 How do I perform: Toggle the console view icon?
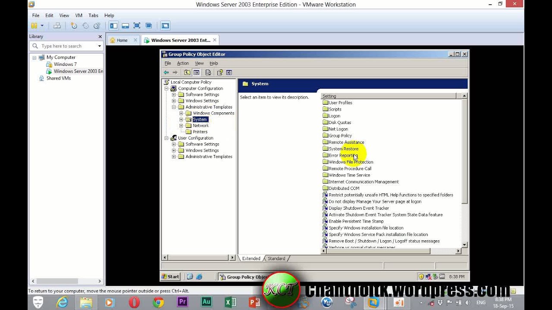tap(165, 26)
